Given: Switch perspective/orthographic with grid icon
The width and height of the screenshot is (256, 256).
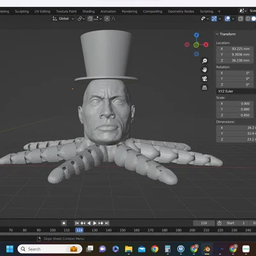Looking at the screenshot, I should 205,88.
